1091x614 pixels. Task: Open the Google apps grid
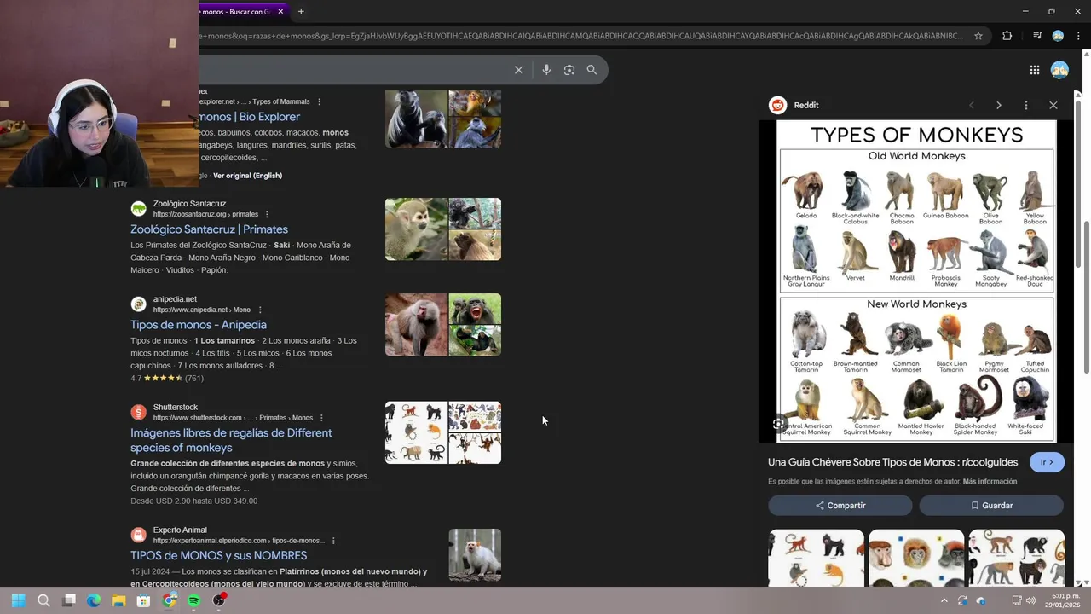[1034, 70]
